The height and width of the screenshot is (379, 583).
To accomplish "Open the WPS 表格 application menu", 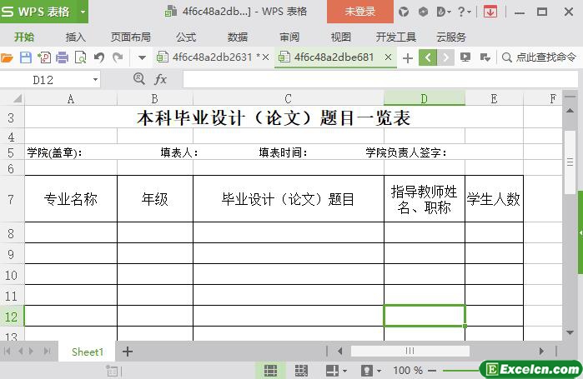I will tap(38, 12).
